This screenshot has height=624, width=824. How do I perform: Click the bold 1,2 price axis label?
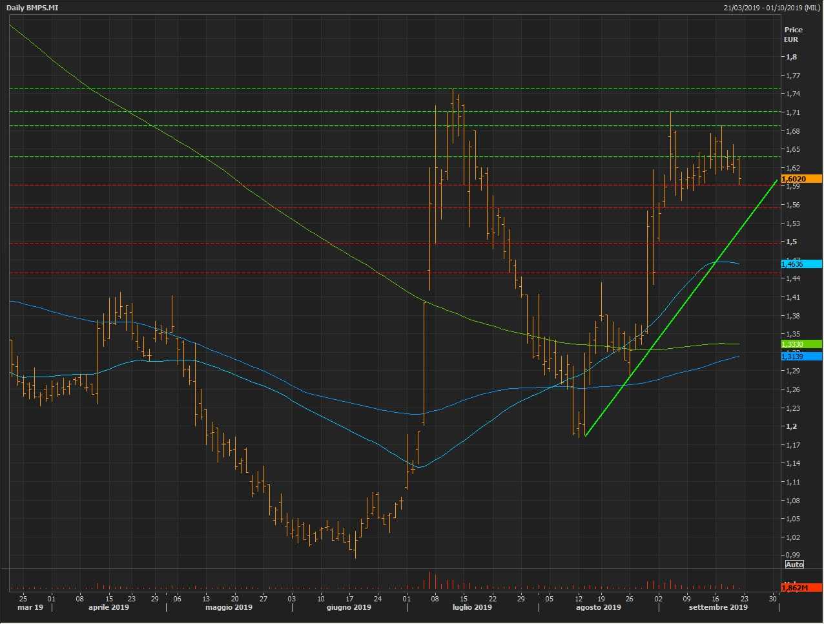pos(791,426)
